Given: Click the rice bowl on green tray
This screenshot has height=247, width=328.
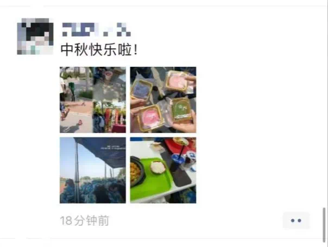Looking at the screenshot, I should (x=158, y=167).
